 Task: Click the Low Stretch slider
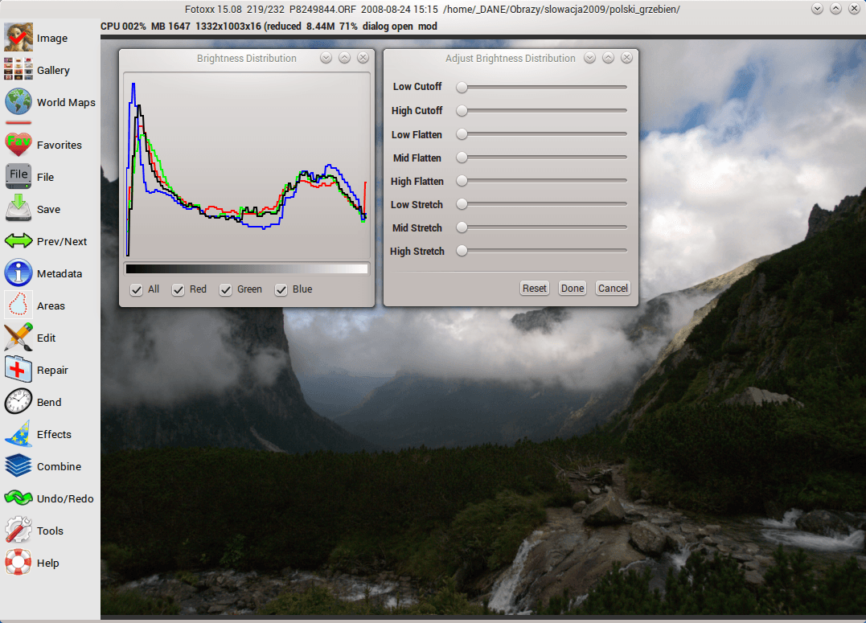click(541, 204)
